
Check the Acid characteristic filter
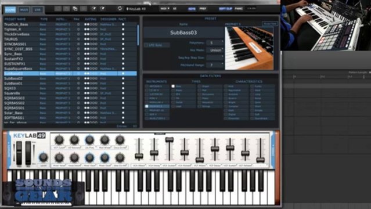pyautogui.click(x=226, y=86)
